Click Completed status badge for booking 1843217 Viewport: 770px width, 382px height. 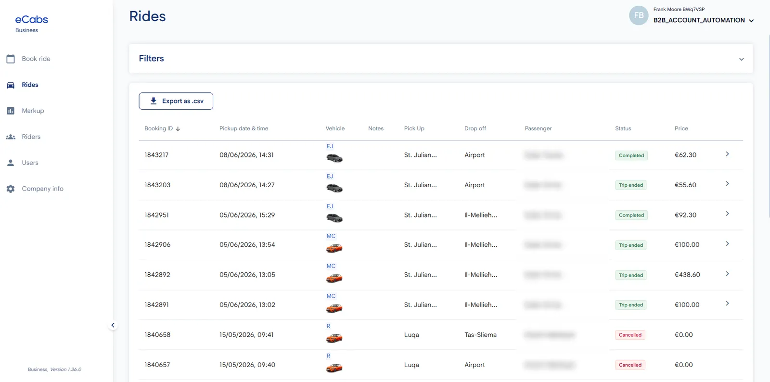point(631,155)
